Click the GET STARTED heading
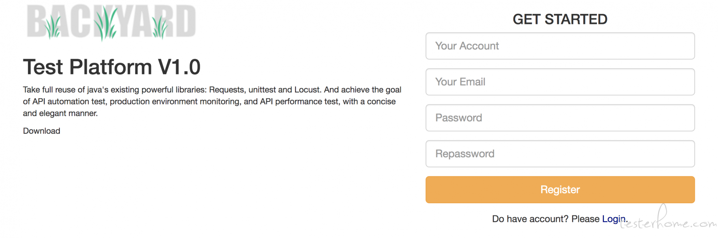The image size is (718, 238). coord(560,19)
